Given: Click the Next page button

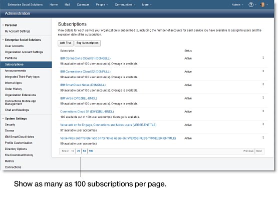Looking at the screenshot, I should (259, 151).
